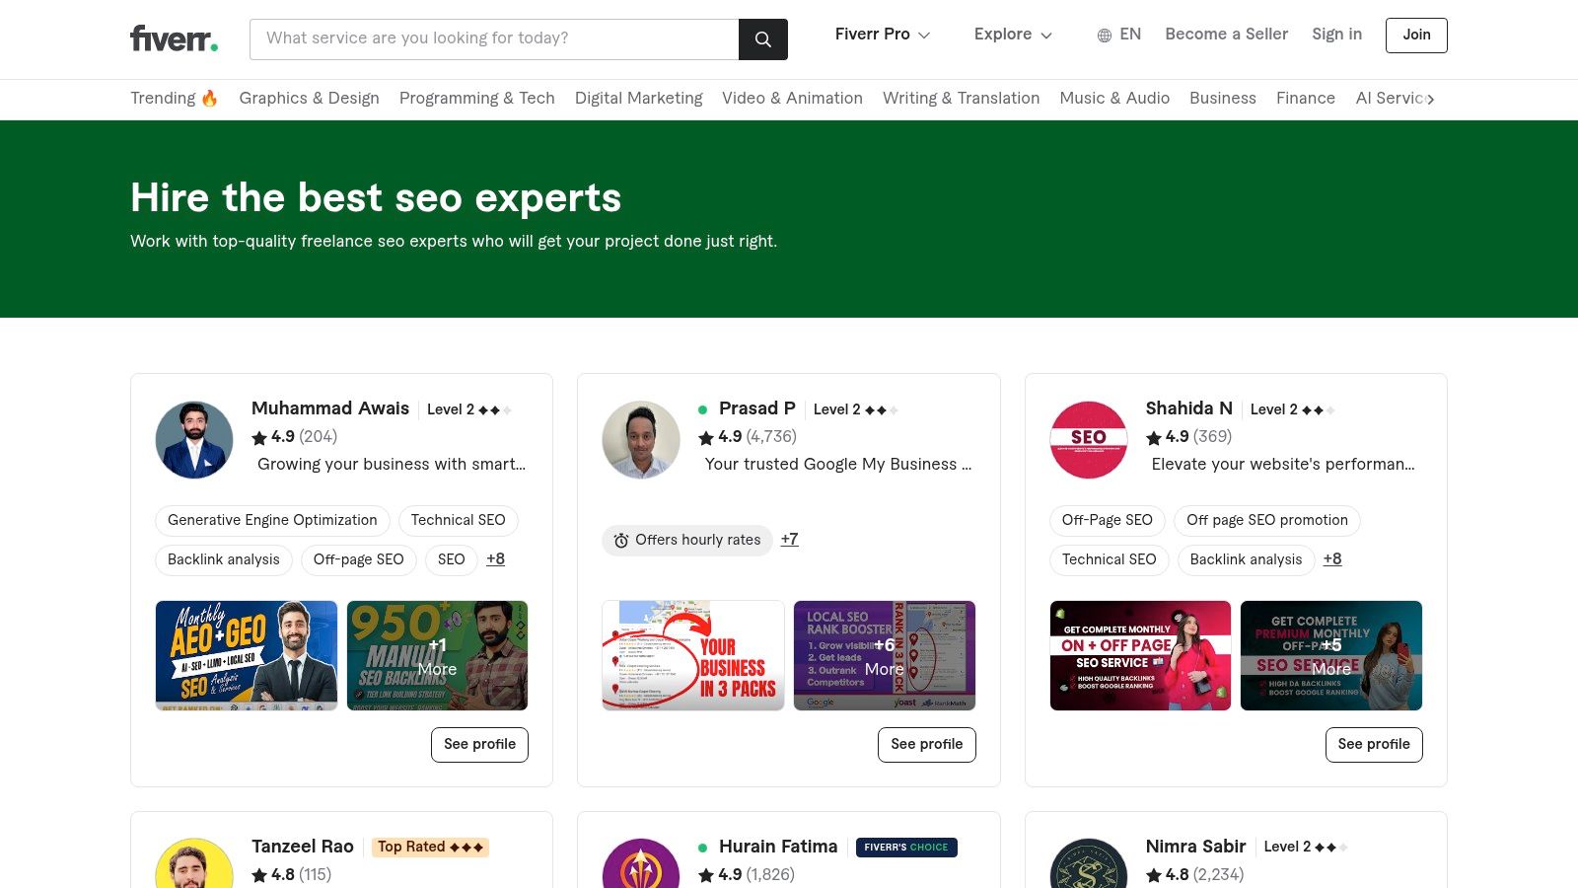This screenshot has height=888, width=1578.
Task: Select Writing & Translation from the menu
Action: (x=961, y=99)
